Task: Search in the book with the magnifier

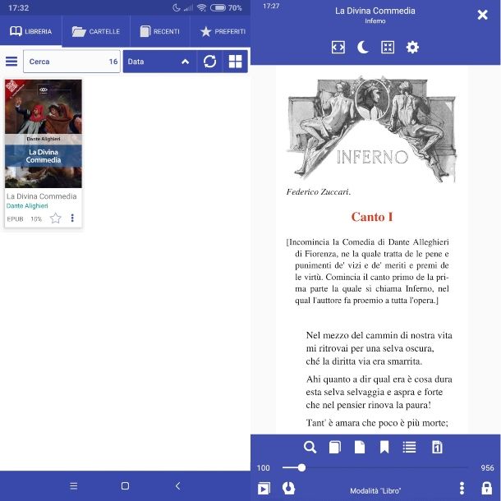Action: [310, 448]
